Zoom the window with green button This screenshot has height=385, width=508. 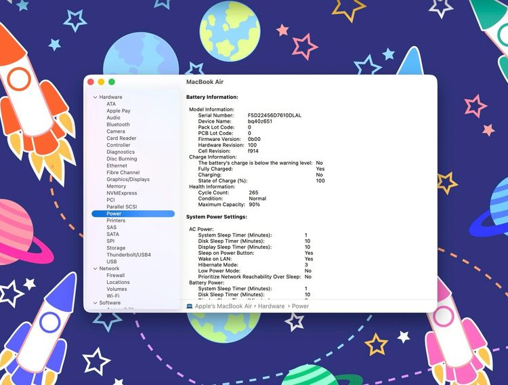click(112, 82)
